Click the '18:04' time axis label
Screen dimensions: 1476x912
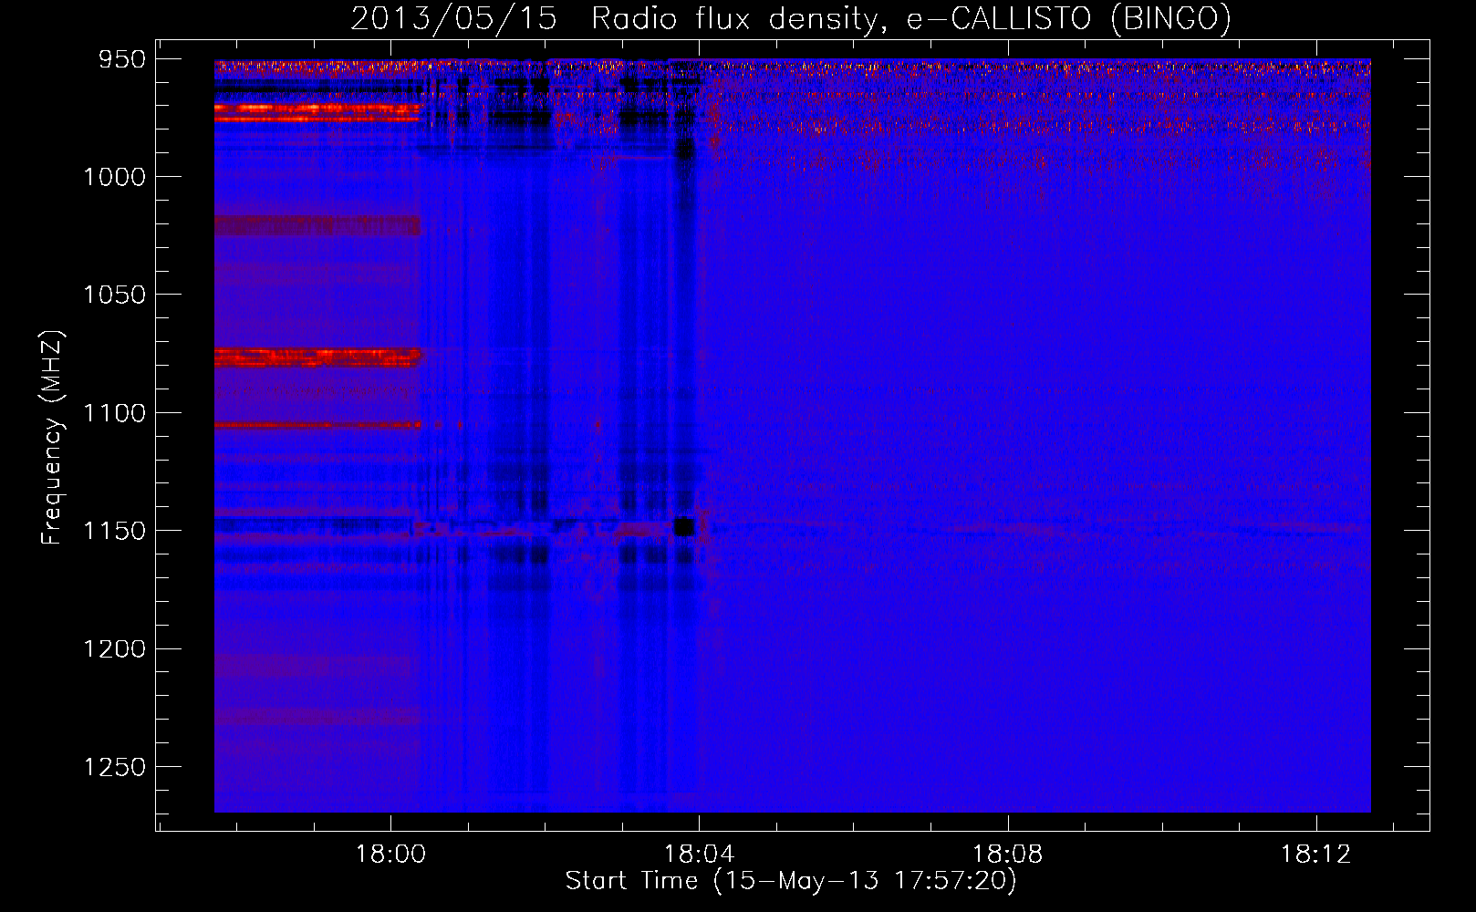pos(699,855)
